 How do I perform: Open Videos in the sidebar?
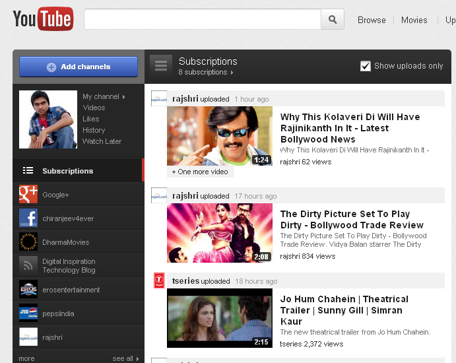click(94, 108)
